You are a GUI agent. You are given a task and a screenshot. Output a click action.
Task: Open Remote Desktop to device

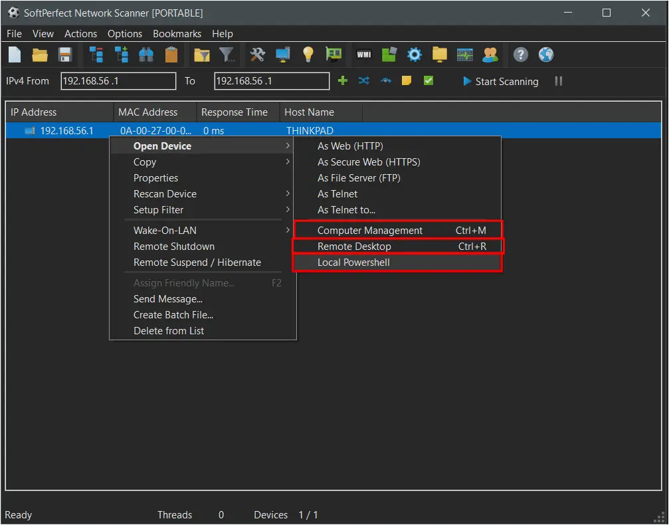(x=397, y=247)
